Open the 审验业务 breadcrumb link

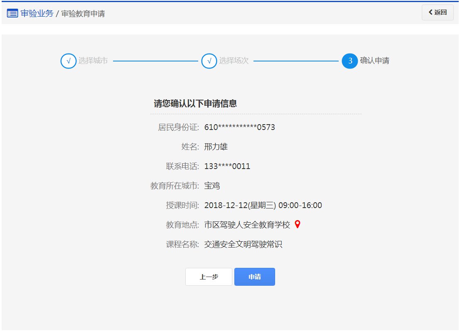pos(37,13)
